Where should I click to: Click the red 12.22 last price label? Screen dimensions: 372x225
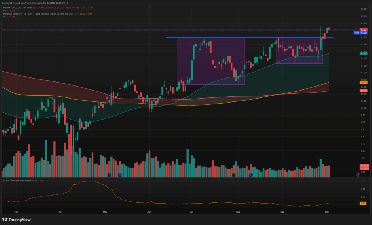(364, 29)
